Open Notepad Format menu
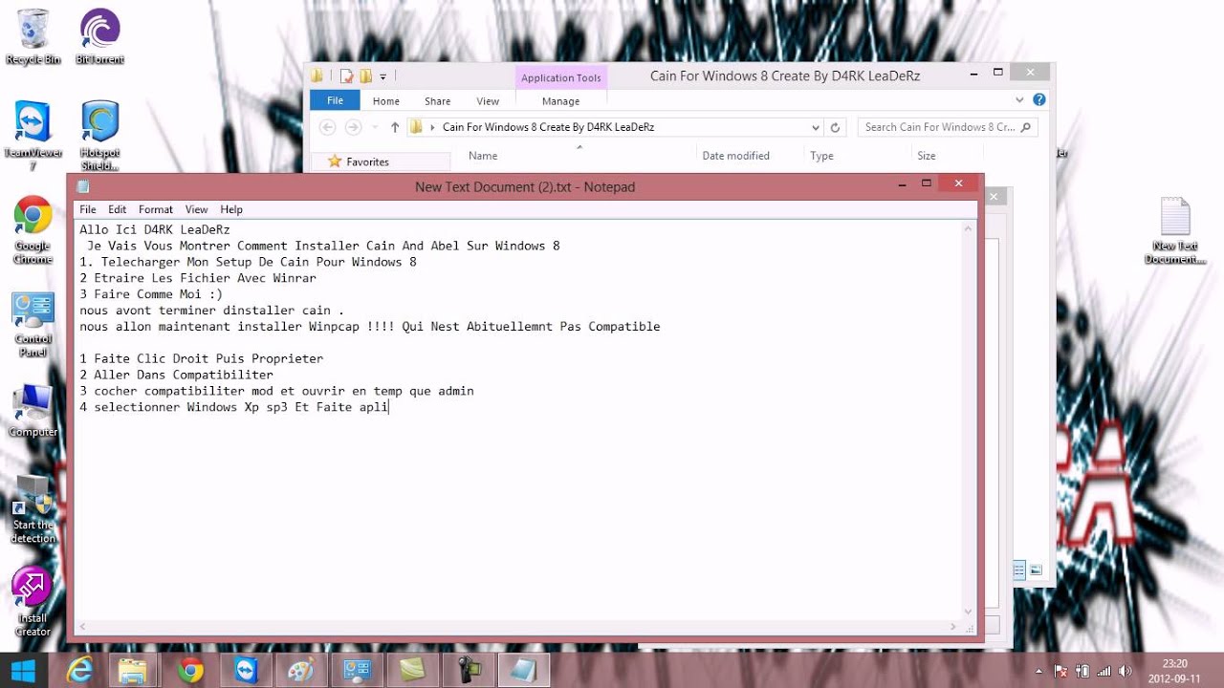 coord(156,209)
